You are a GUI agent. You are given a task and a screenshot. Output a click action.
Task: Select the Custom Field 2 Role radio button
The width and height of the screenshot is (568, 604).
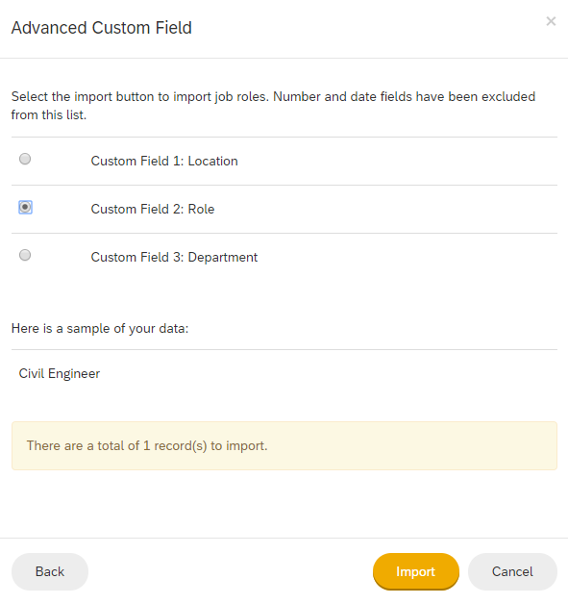point(25,207)
